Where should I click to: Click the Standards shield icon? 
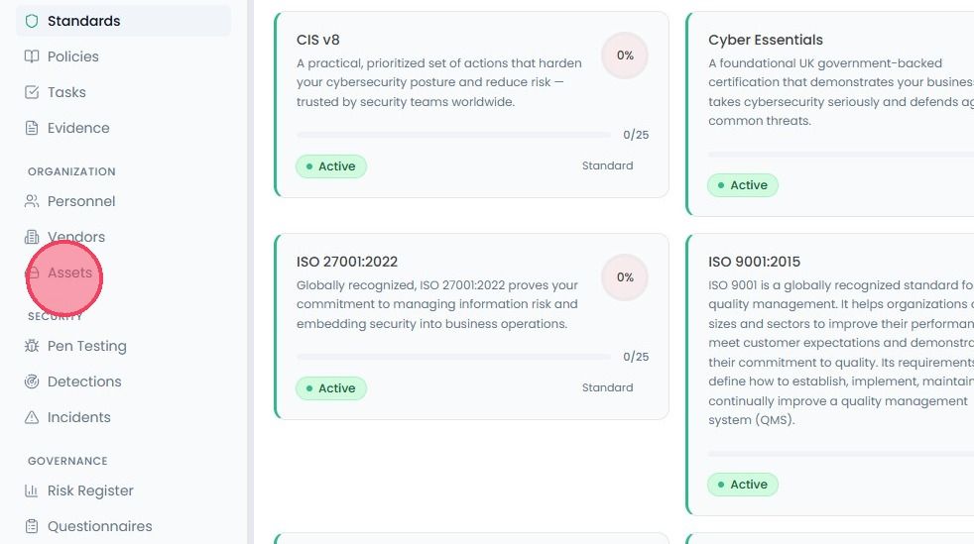click(x=32, y=21)
